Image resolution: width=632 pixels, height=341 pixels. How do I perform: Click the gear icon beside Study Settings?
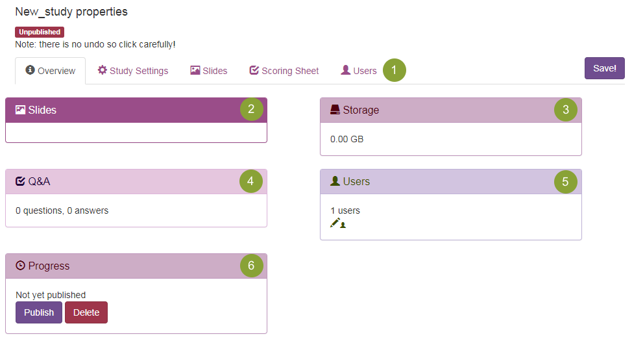pyautogui.click(x=103, y=70)
